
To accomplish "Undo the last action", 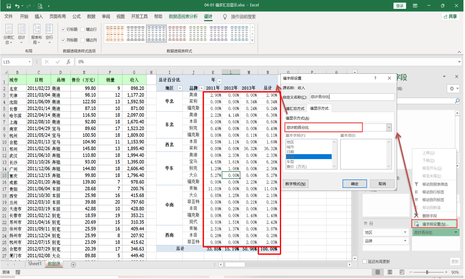I will coord(18,6).
